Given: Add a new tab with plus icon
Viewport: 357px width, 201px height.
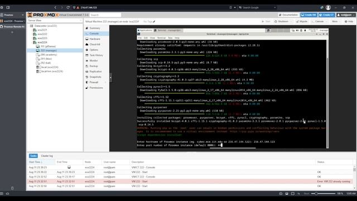Looking at the screenshot, I should pyautogui.click(x=12, y=32).
